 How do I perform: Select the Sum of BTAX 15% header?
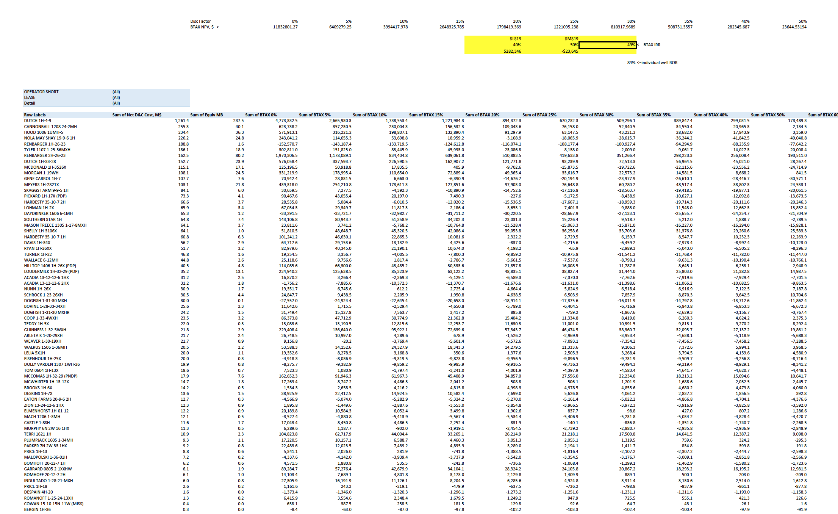pos(426,115)
